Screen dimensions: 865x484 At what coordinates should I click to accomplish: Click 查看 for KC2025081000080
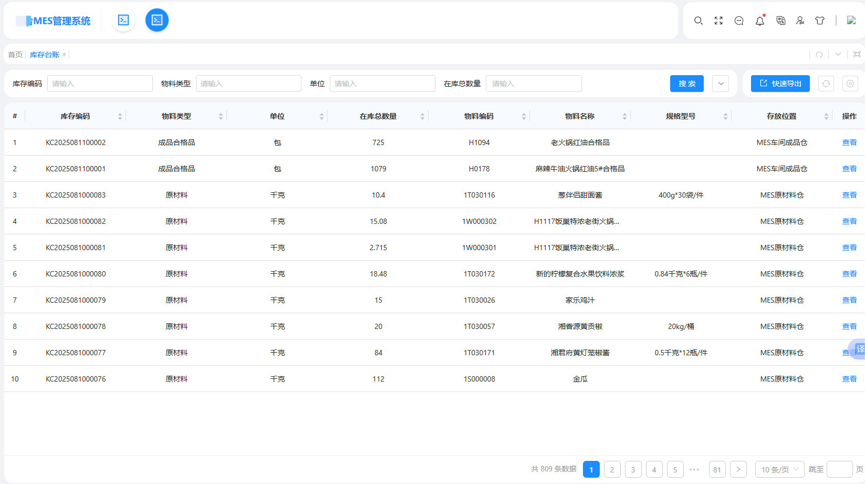tap(849, 274)
